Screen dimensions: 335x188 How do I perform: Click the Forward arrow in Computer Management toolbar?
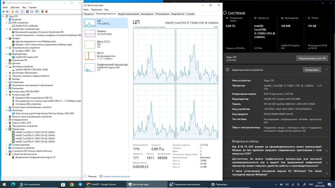(x=7, y=12)
